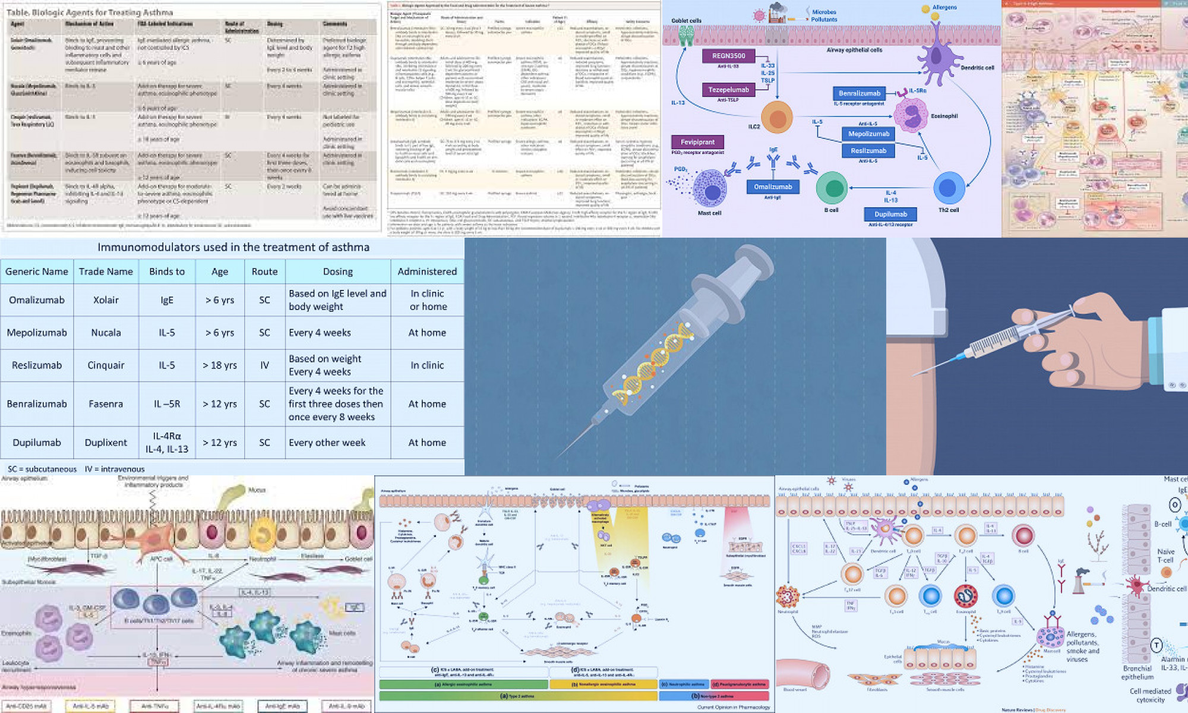Click the 'Cell mediated cytoxicity' label
The height and width of the screenshot is (713, 1188).
pos(1151,695)
